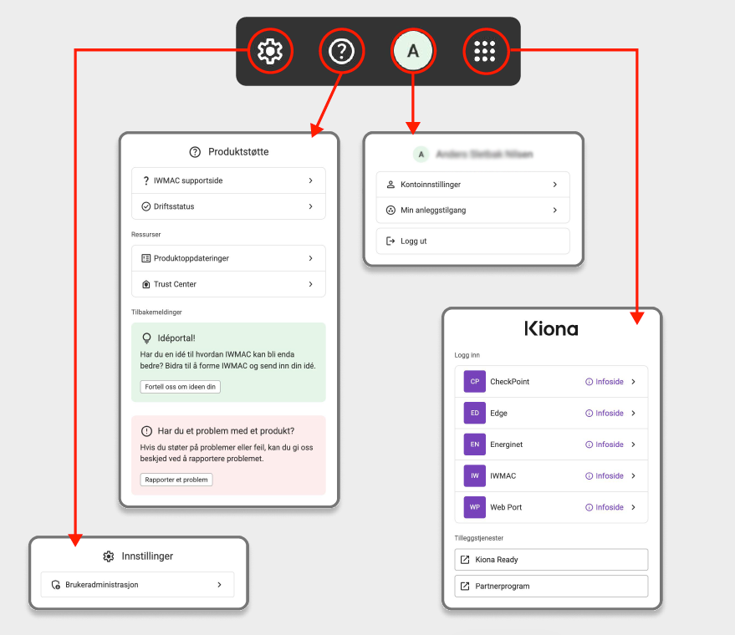Click the shield icon beside Trust Center
735x635 pixels.
(146, 284)
